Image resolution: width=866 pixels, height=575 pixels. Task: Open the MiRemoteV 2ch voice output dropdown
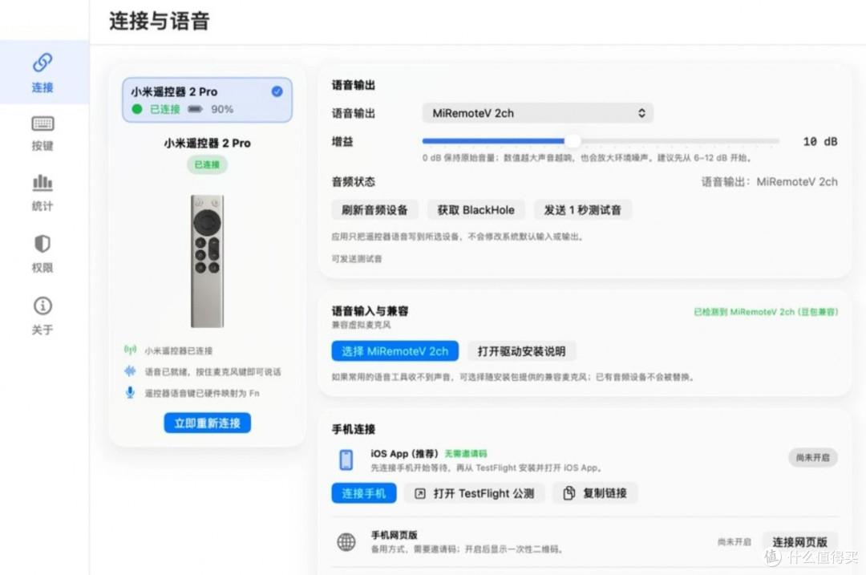coord(537,113)
